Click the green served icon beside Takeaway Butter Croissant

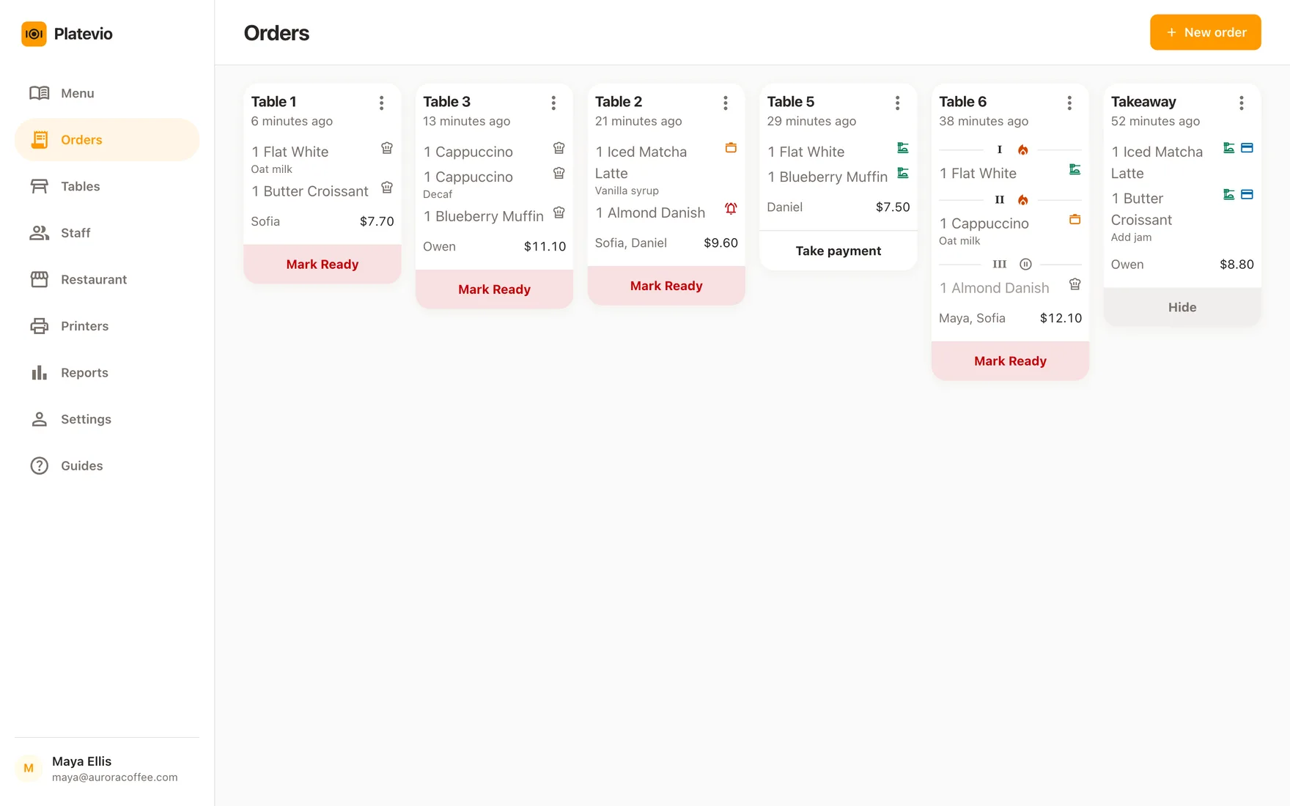pos(1229,195)
